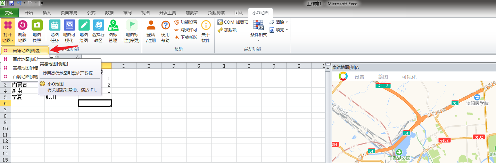The height and width of the screenshot is (163, 496).
Task: Select column D header
Action: pyautogui.click(x=124, y=66)
